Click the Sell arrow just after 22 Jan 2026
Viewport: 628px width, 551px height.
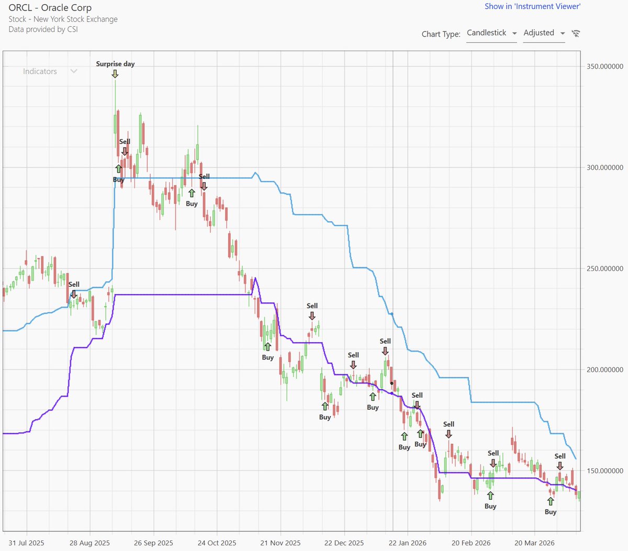[x=417, y=405]
